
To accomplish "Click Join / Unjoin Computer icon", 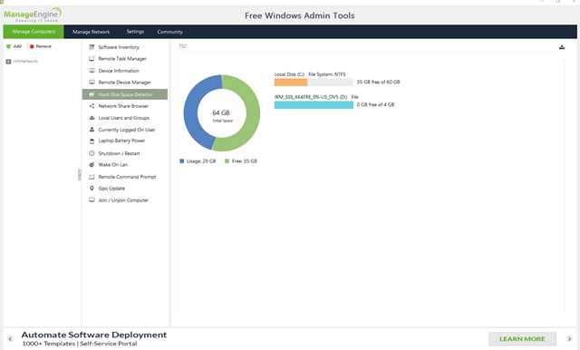I will click(92, 200).
